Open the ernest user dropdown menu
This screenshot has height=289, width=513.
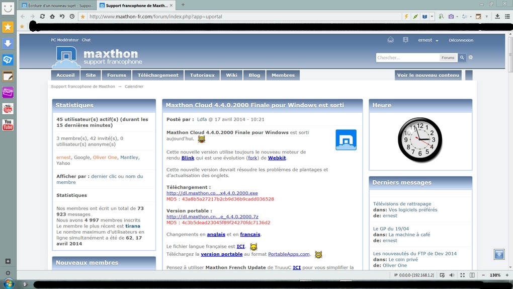tap(428, 40)
